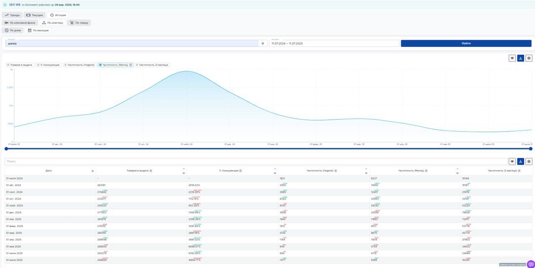This screenshot has width=535, height=268.
Task: Switch to the Тренды tab
Action: click(13, 15)
